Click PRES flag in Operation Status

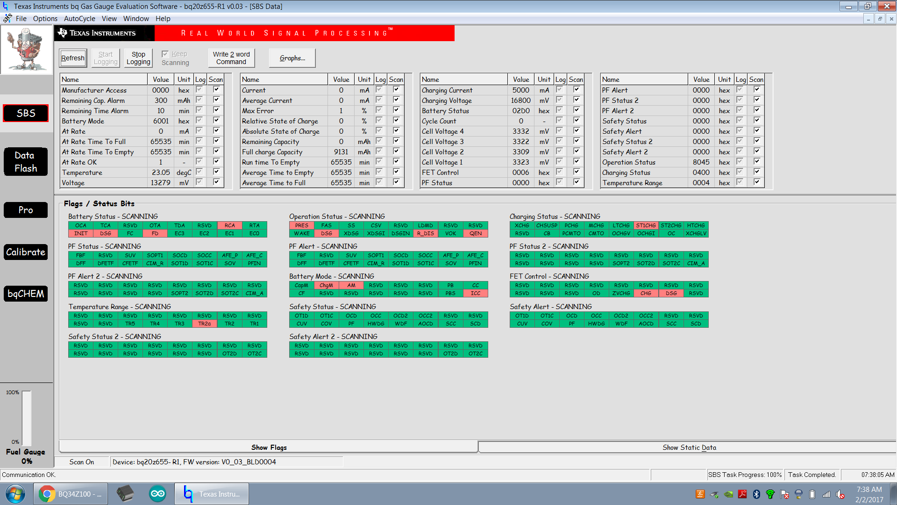coord(301,225)
